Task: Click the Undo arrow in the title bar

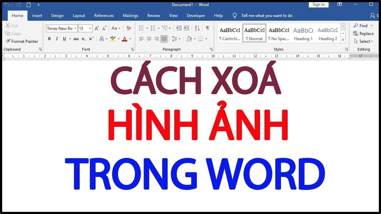Action: click(x=7, y=4)
